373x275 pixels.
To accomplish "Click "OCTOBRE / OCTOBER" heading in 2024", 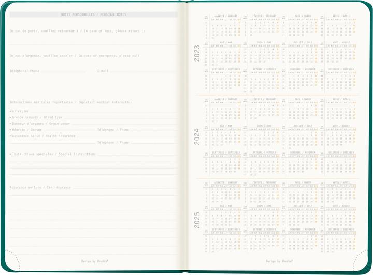I will 264,152.
